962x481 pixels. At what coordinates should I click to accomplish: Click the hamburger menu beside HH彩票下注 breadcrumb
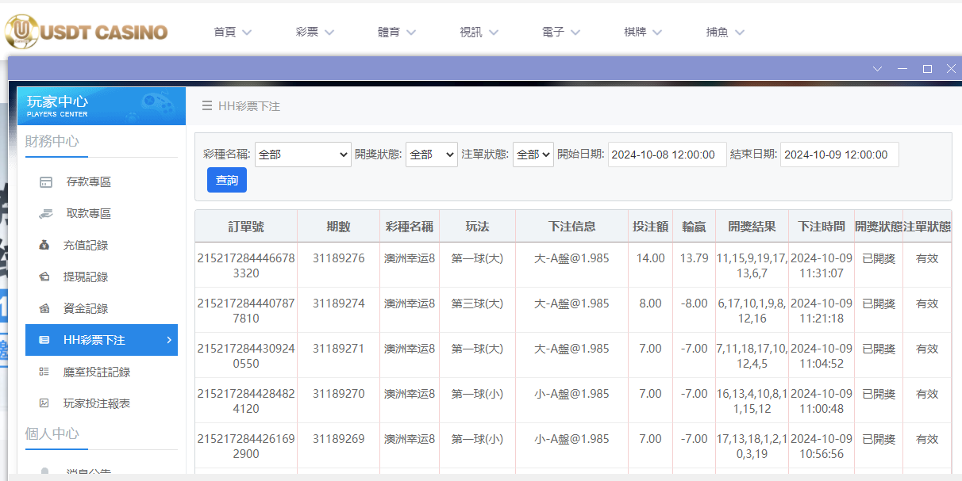[208, 105]
